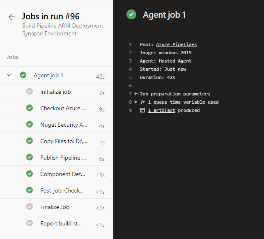Click the back arrow icon
The image size is (264, 239).
click(x=12, y=17)
